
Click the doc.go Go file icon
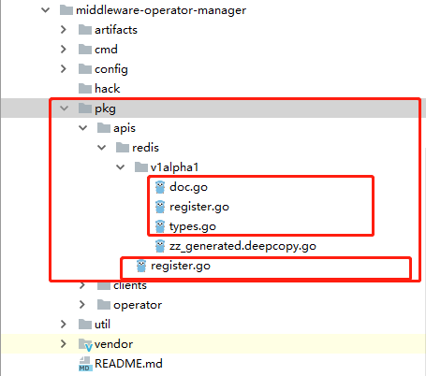160,187
